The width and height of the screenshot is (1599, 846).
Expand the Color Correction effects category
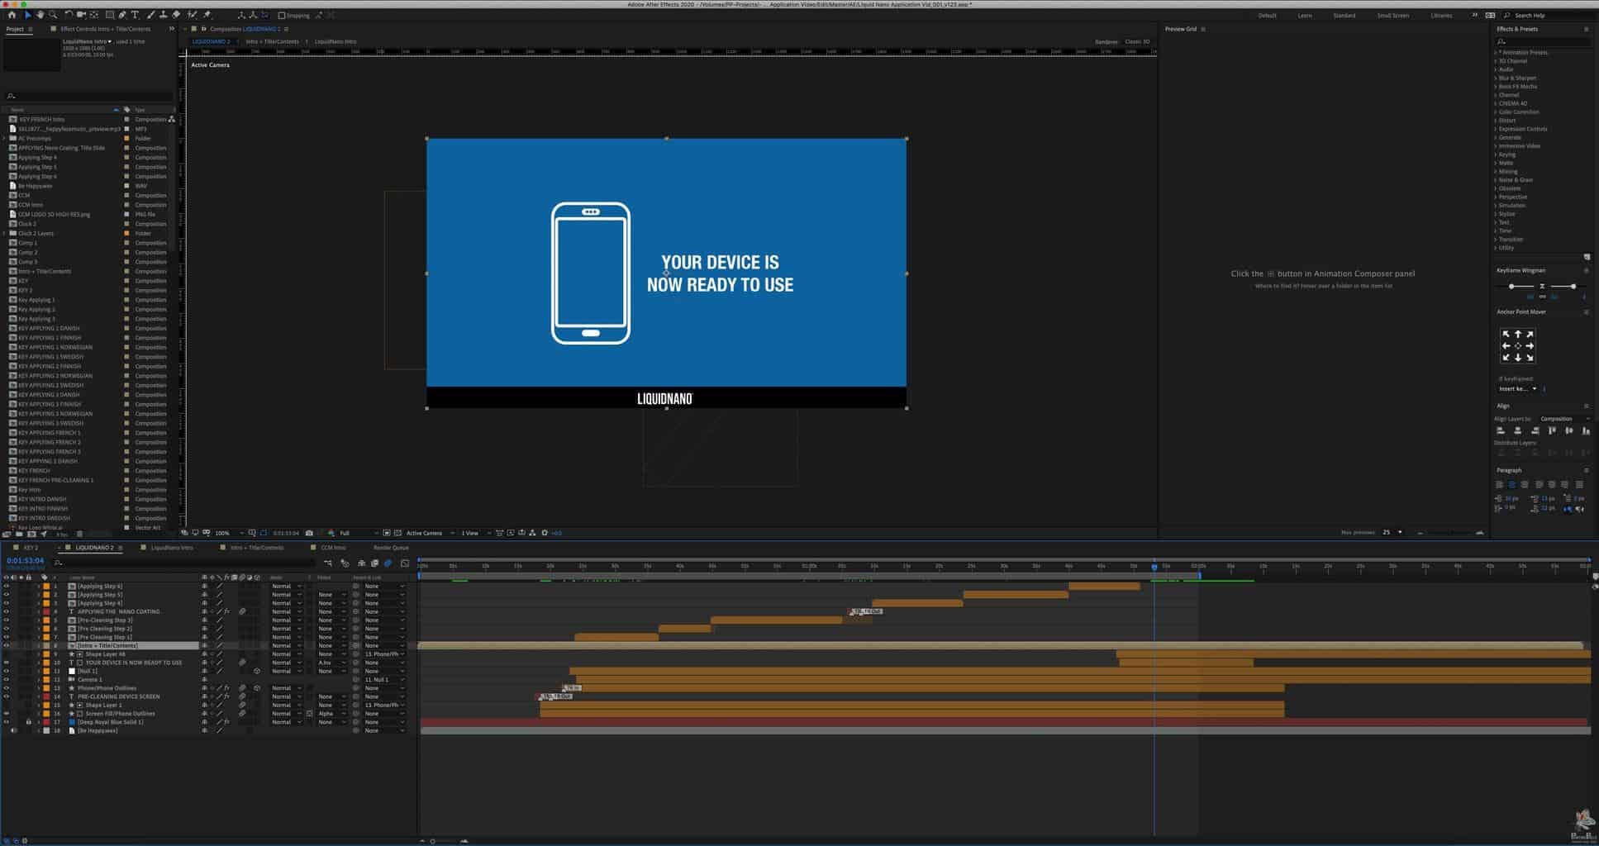(x=1497, y=112)
